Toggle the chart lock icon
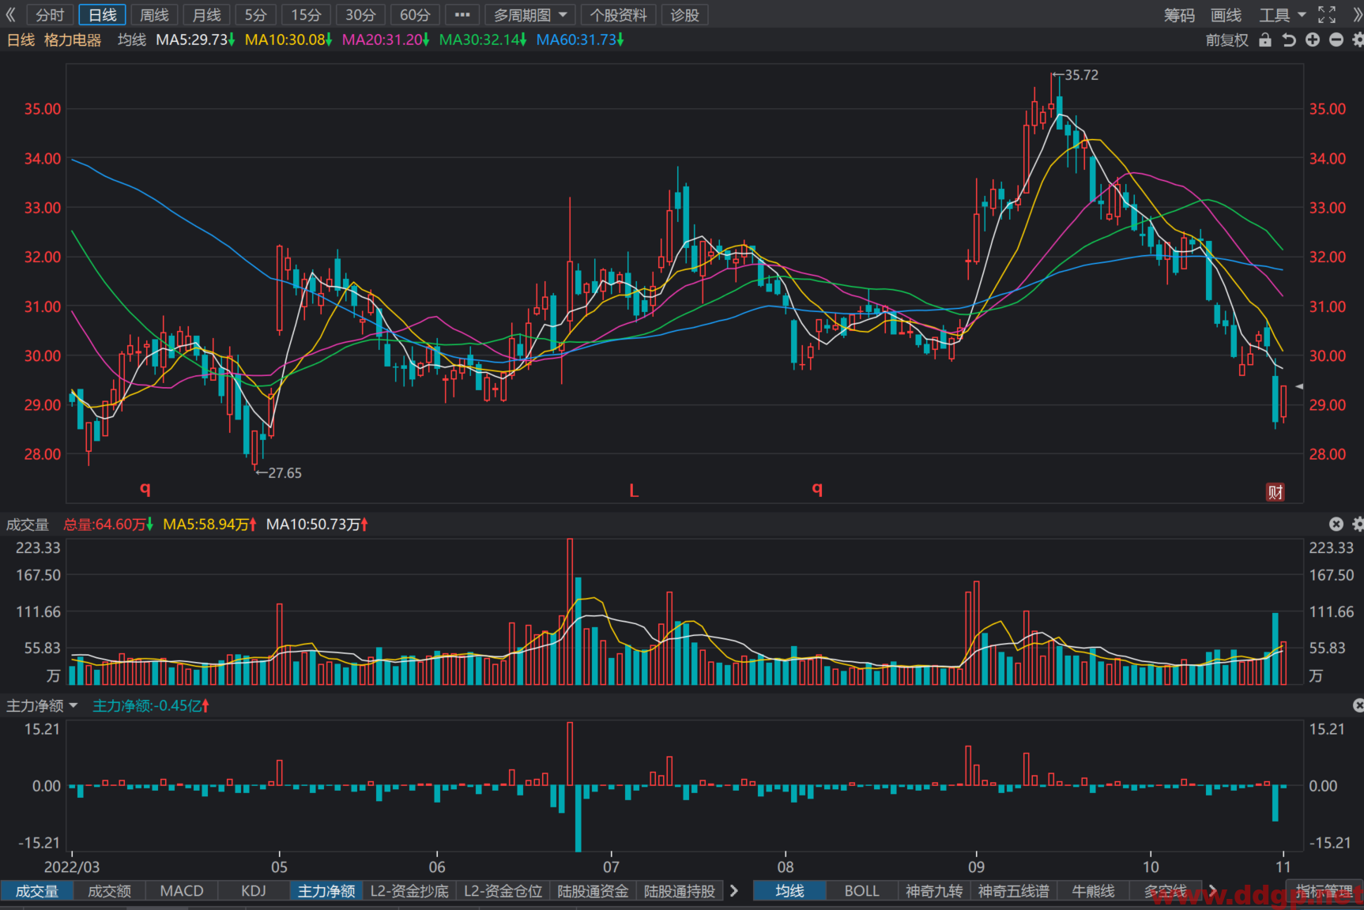This screenshot has width=1364, height=910. 1265,39
